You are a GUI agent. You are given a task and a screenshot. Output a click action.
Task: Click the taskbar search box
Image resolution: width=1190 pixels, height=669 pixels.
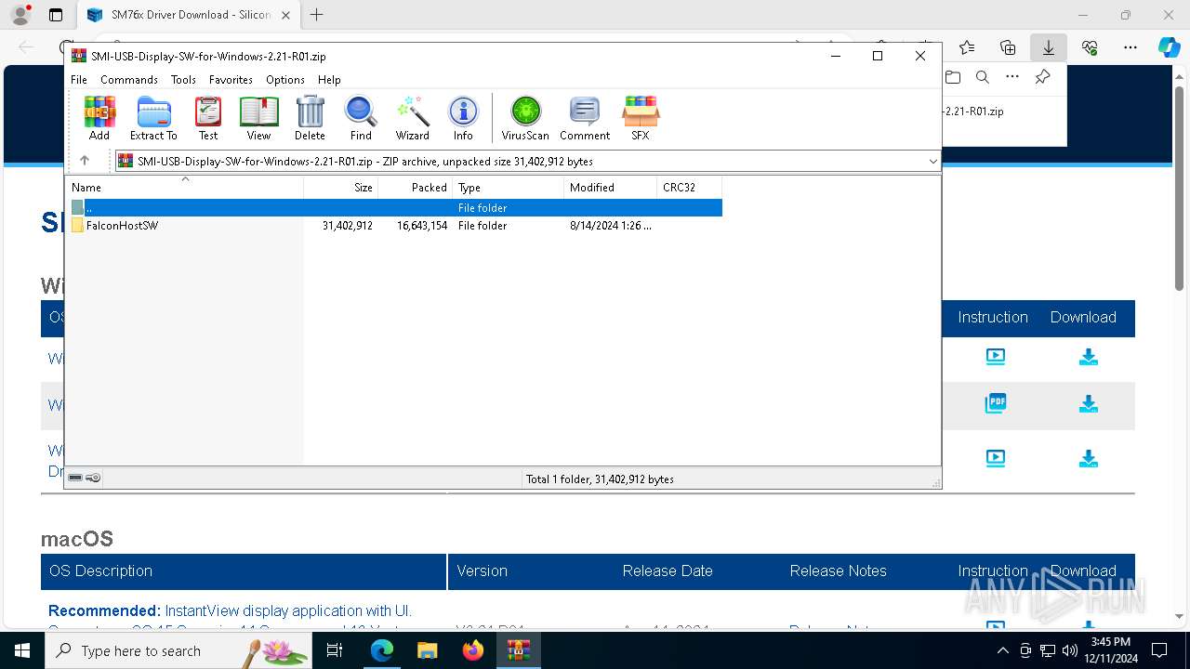(178, 650)
